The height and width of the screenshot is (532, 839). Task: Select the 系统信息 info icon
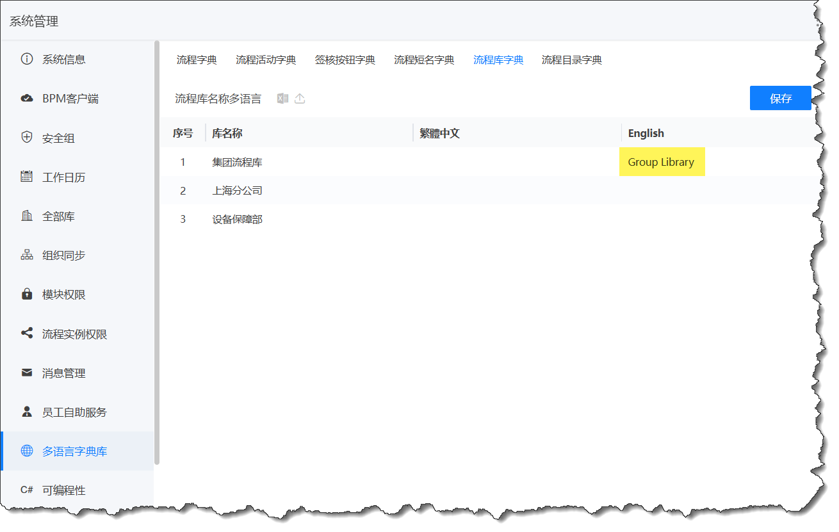coord(26,58)
